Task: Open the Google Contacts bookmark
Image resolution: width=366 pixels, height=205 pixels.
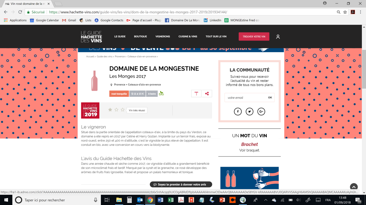Action: 109,20
